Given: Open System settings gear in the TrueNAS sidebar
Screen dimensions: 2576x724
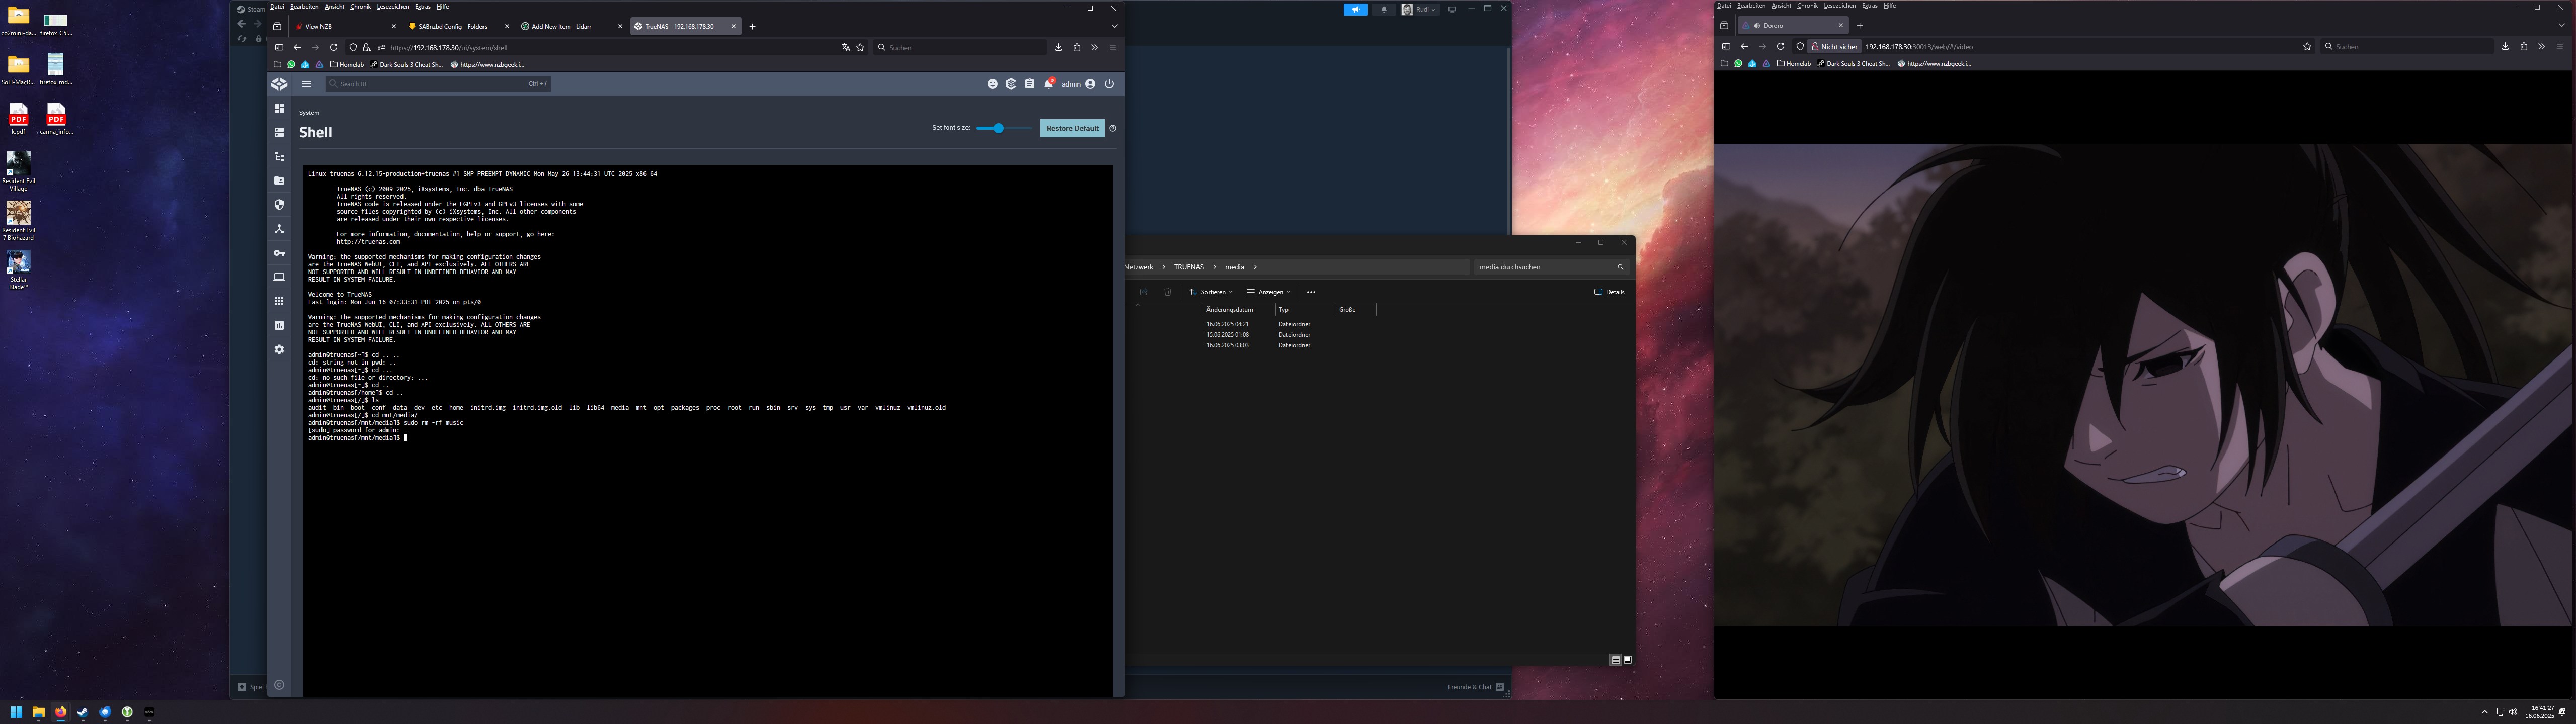Looking at the screenshot, I should pyautogui.click(x=279, y=349).
